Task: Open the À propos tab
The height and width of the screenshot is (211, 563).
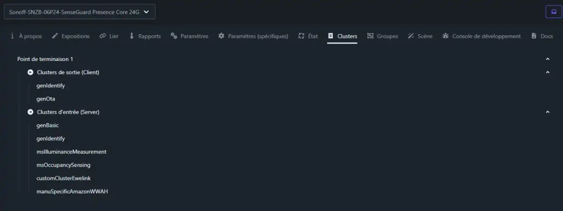Action: click(26, 36)
